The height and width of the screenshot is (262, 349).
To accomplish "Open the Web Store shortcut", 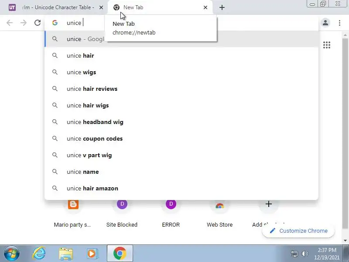I will pos(220,214).
